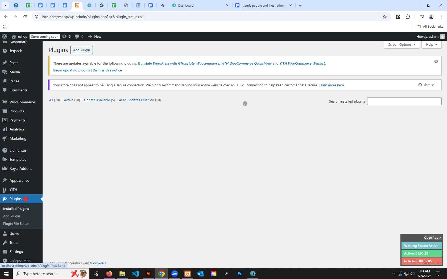Click Dismiss this notice link

tap(107, 70)
